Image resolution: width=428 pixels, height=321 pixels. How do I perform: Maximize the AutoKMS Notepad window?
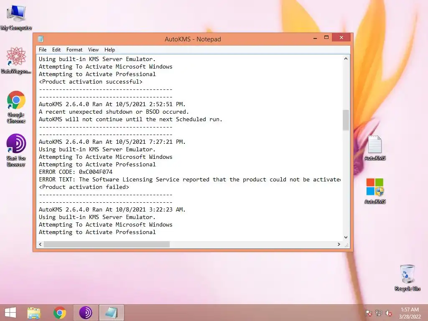pos(326,38)
